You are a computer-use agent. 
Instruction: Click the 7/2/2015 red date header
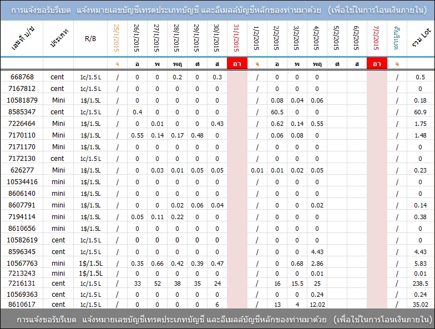point(376,38)
